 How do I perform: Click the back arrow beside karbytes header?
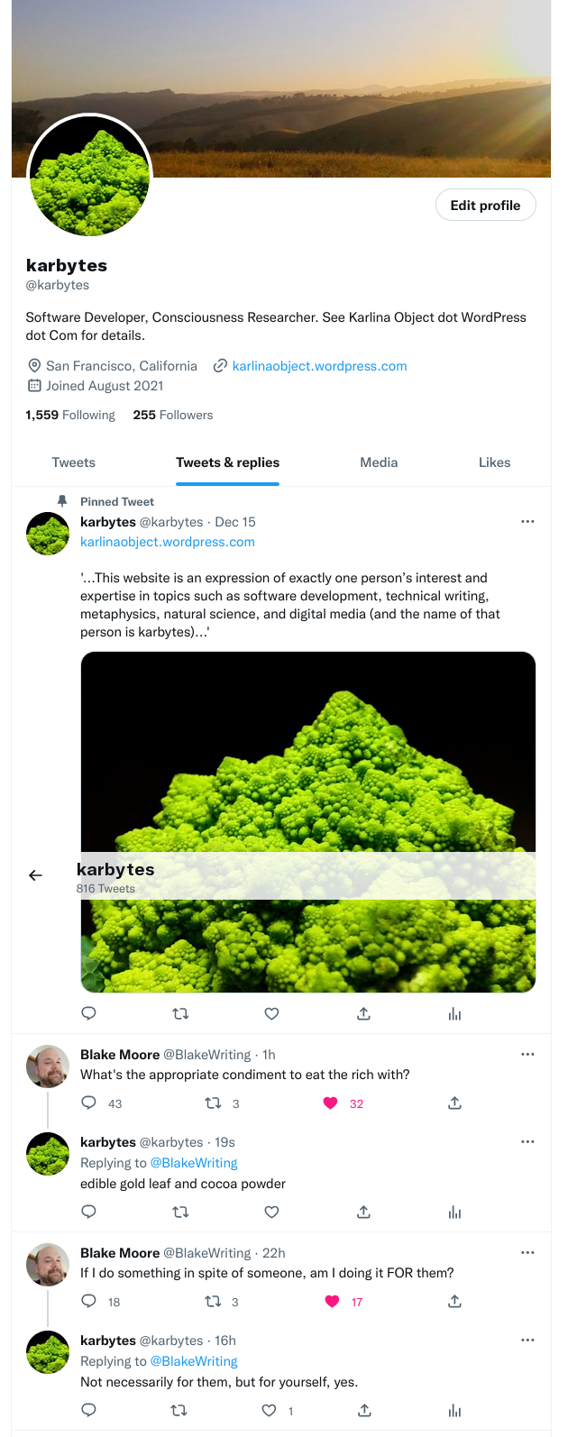point(35,875)
